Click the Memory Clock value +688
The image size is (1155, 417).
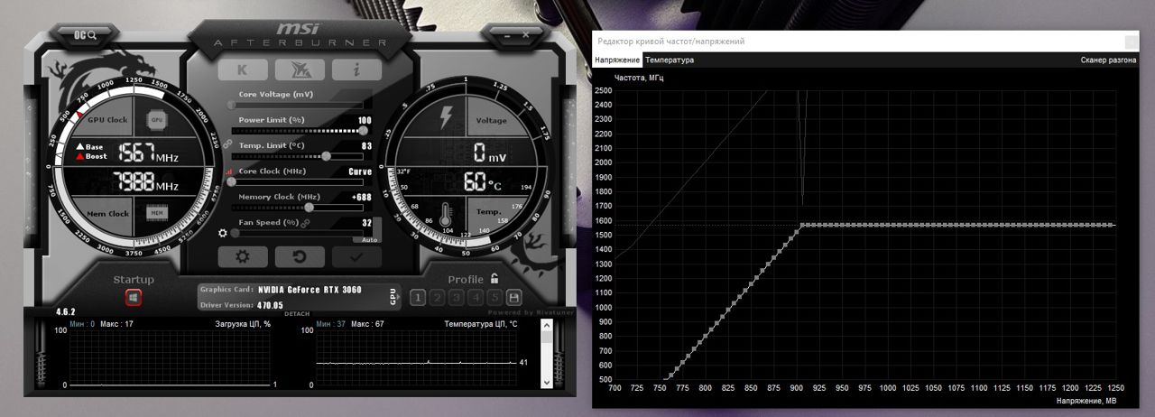point(362,197)
